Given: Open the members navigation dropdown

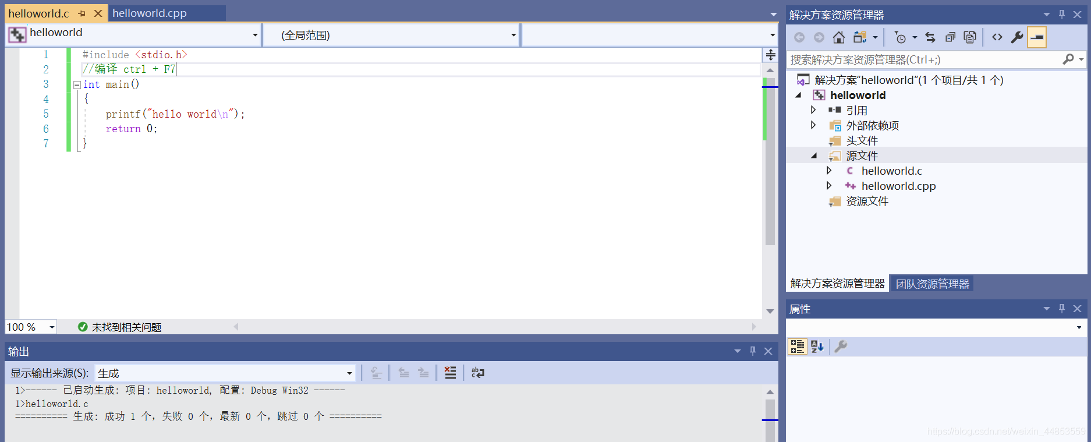Looking at the screenshot, I should pos(773,35).
